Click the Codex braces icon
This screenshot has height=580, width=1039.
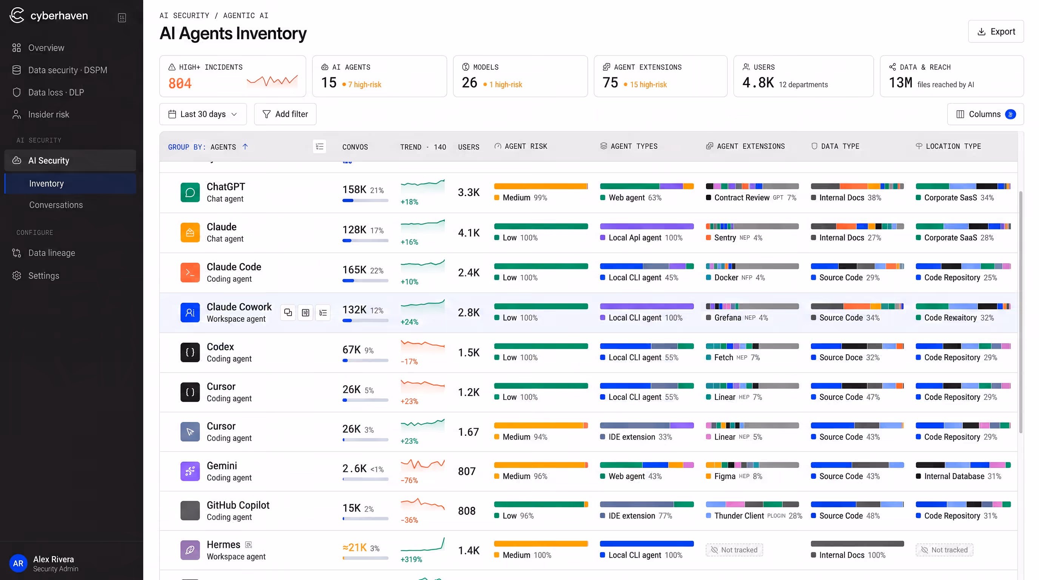(190, 352)
